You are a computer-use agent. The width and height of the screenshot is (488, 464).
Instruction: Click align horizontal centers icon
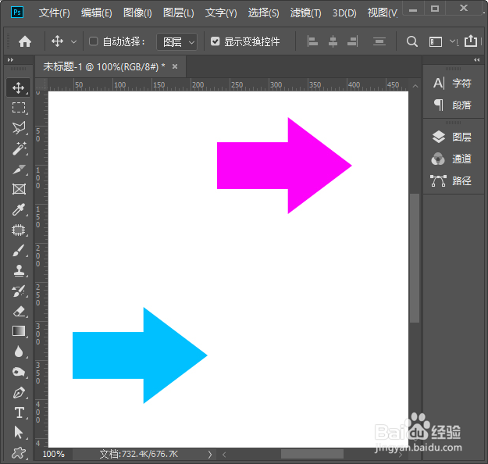tap(333, 41)
